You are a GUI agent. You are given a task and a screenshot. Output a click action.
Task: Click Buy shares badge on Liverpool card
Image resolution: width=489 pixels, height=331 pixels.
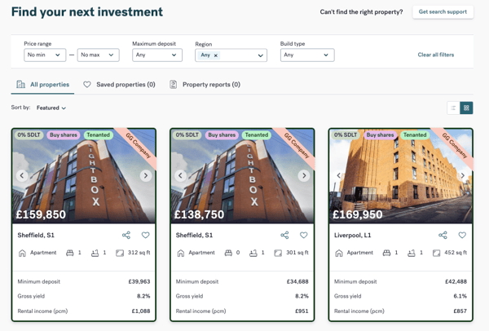[380, 135]
